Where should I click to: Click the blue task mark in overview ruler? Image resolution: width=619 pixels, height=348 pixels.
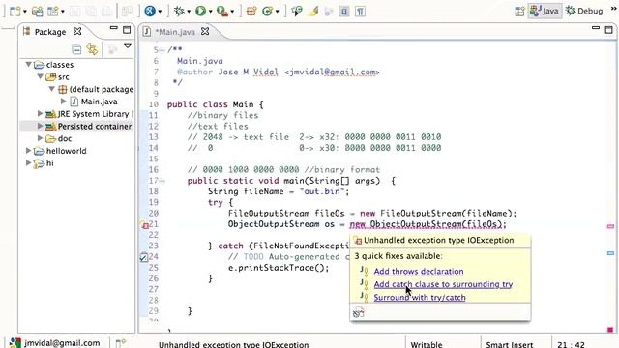(x=610, y=253)
